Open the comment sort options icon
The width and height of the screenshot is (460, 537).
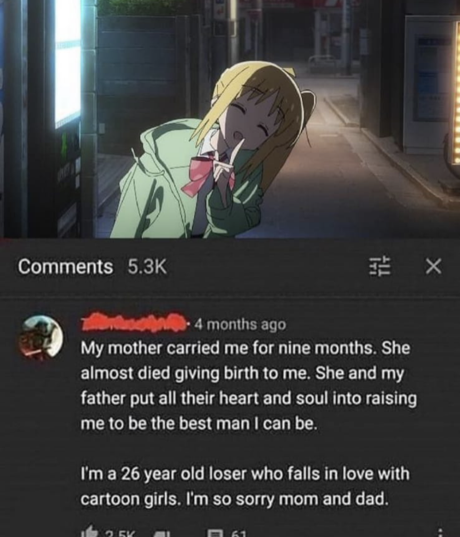click(x=380, y=266)
